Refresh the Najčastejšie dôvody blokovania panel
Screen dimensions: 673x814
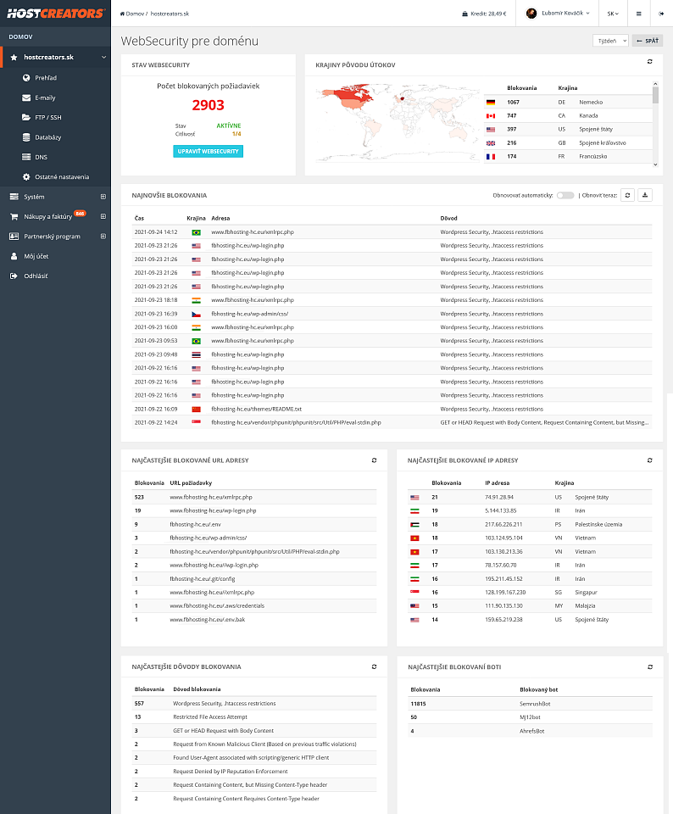coord(374,667)
